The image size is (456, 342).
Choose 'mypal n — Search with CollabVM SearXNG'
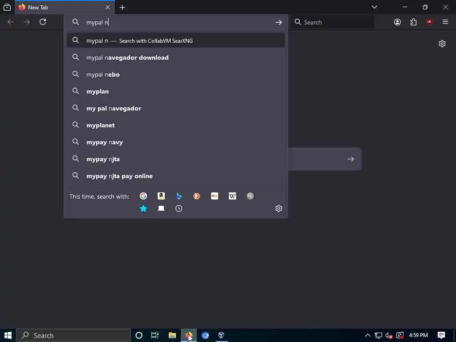[x=175, y=41]
